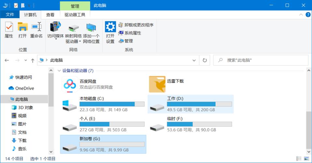Select 本地磁盘 (C:) drive icon
This screenshot has width=312, height=163.
[69, 105]
